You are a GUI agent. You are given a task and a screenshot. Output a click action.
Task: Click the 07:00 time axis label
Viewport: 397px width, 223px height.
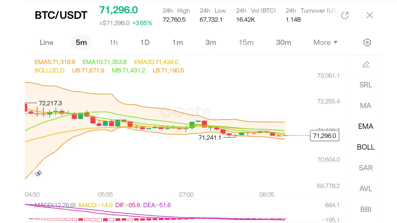[186, 195]
